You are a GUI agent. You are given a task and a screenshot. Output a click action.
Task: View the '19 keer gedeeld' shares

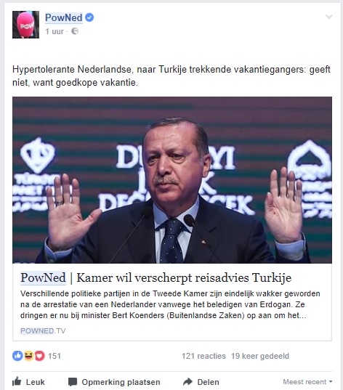[x=260, y=356]
